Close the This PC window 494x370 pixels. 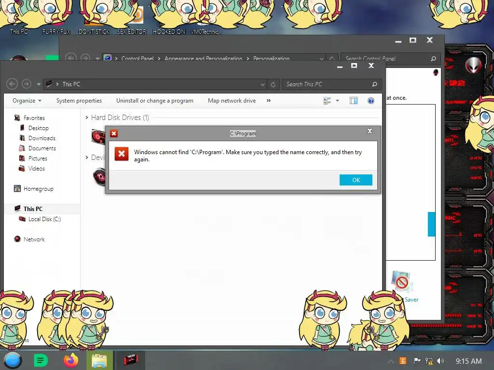pyautogui.click(x=371, y=66)
